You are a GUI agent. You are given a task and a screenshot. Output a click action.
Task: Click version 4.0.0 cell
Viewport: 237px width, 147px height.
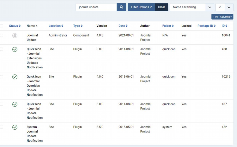[x=100, y=76]
